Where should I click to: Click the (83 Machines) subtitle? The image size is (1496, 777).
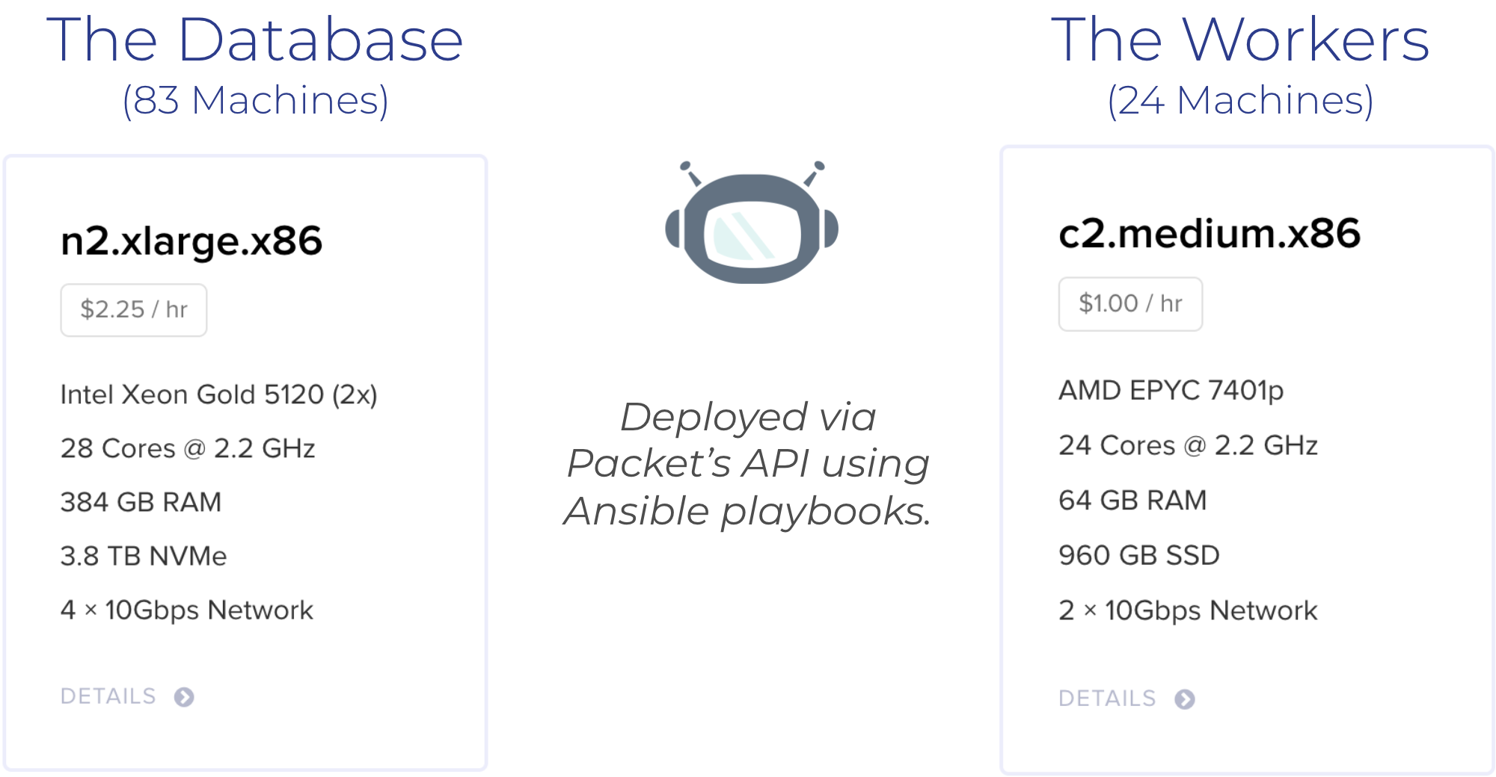point(256,100)
